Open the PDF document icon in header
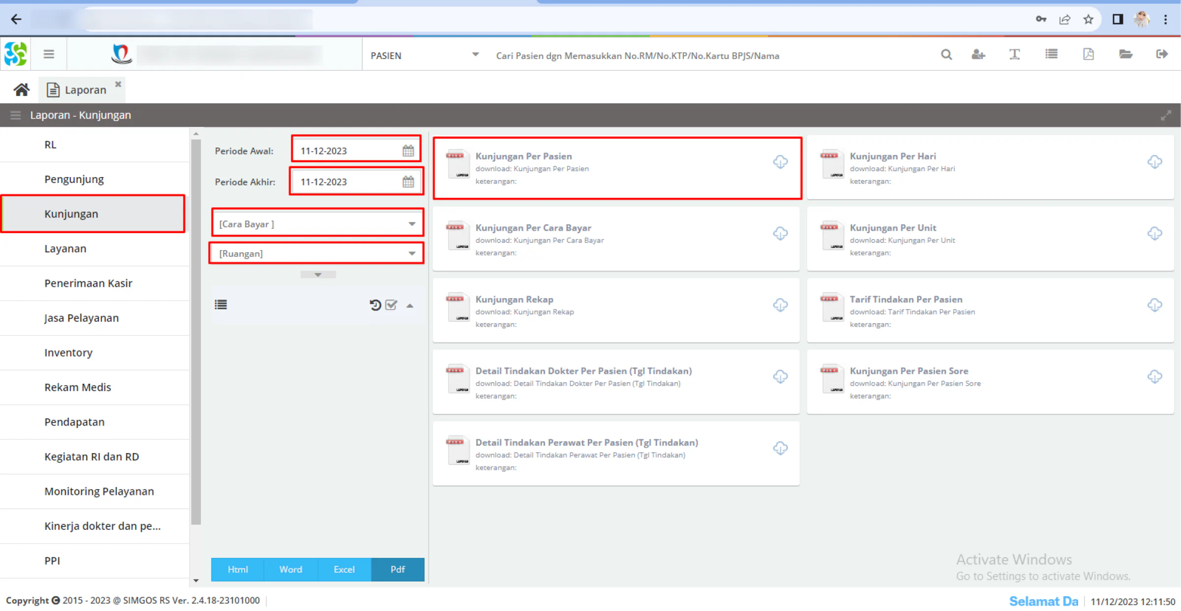This screenshot has height=611, width=1181. coord(1088,55)
